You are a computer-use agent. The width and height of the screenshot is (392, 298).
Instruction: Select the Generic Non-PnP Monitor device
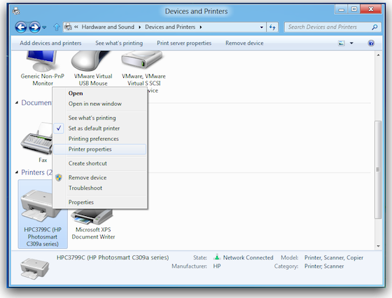coord(43,69)
